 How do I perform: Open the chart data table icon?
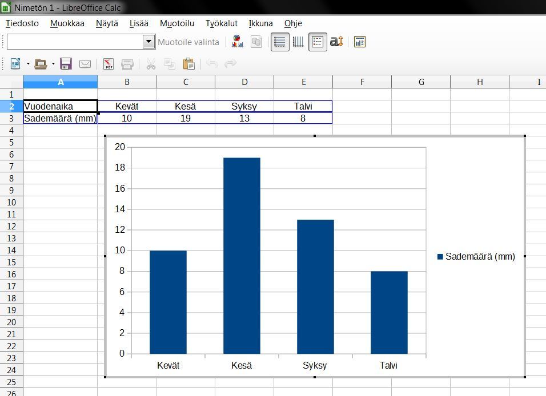tap(256, 42)
